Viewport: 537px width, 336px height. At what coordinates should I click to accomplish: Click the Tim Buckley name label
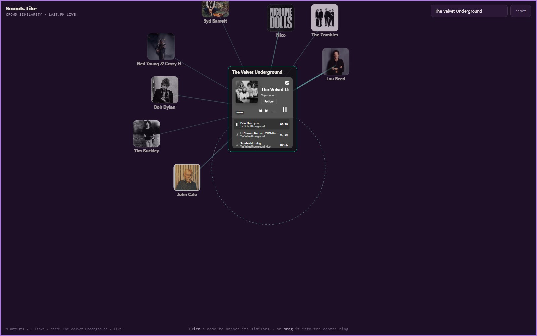[146, 151]
